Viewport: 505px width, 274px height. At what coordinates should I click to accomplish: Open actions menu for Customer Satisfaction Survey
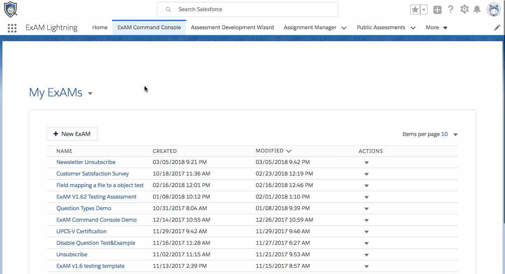tap(367, 174)
